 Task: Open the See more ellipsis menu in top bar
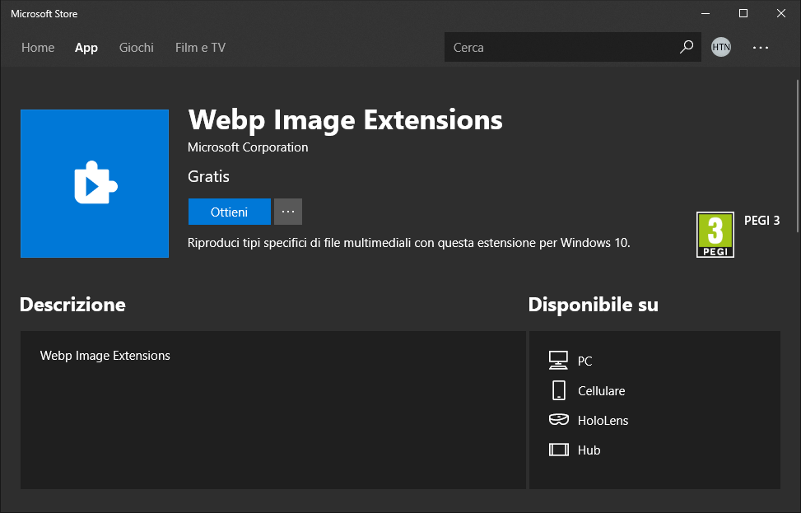pyautogui.click(x=760, y=47)
